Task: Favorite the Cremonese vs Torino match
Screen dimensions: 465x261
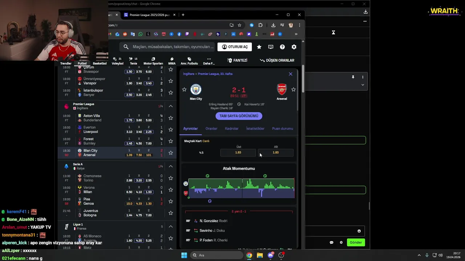Action: click(x=170, y=178)
